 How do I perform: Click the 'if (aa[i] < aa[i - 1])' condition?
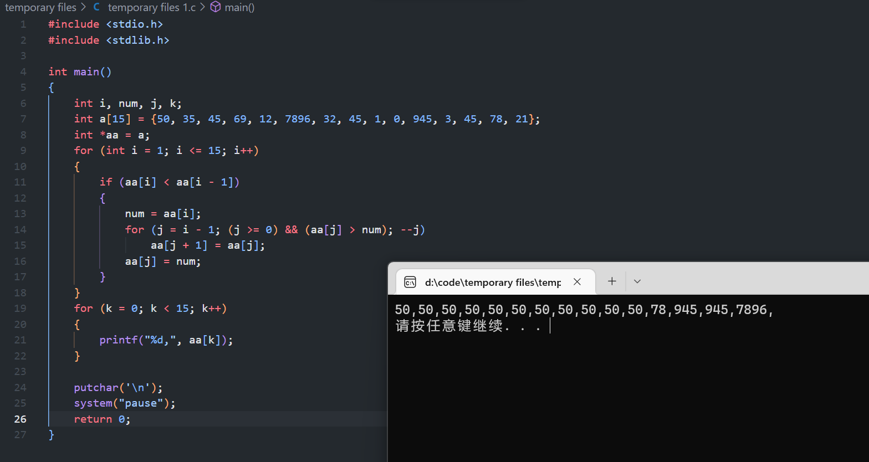coord(170,182)
